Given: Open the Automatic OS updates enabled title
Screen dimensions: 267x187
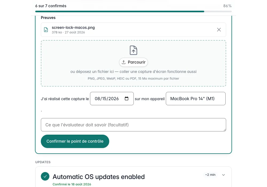Looking at the screenshot, I should pyautogui.click(x=99, y=177).
